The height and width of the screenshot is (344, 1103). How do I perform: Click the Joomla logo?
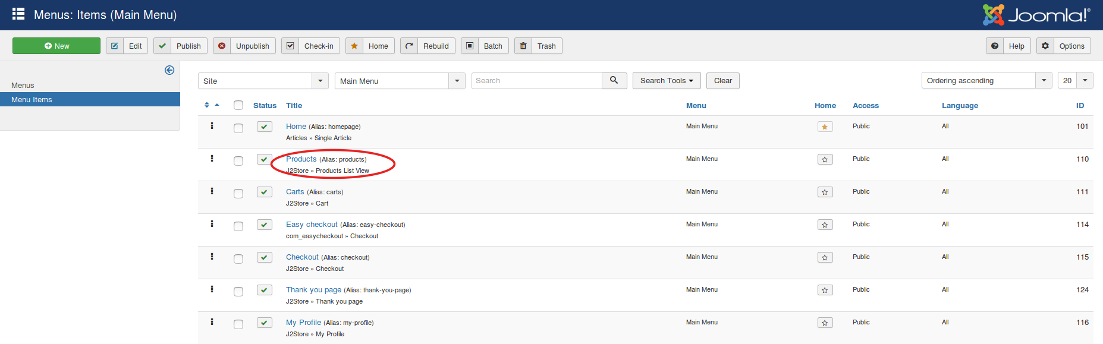pyautogui.click(x=1036, y=15)
